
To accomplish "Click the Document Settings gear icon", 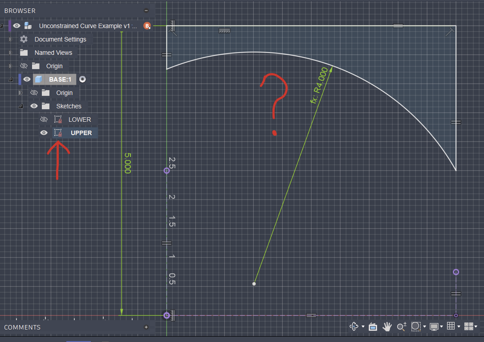I will pos(23,39).
